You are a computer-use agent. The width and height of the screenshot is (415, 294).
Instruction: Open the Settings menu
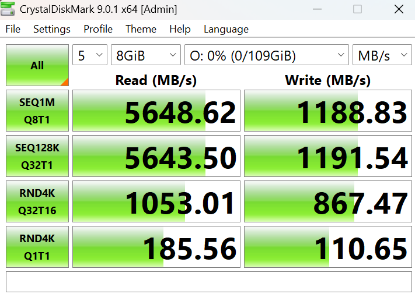(x=52, y=29)
